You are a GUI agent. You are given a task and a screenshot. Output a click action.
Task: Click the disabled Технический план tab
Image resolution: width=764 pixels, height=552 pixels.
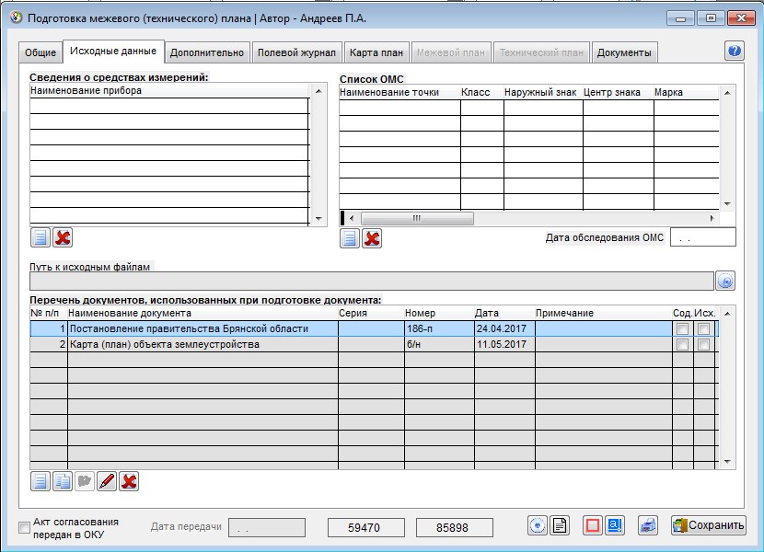pos(541,52)
